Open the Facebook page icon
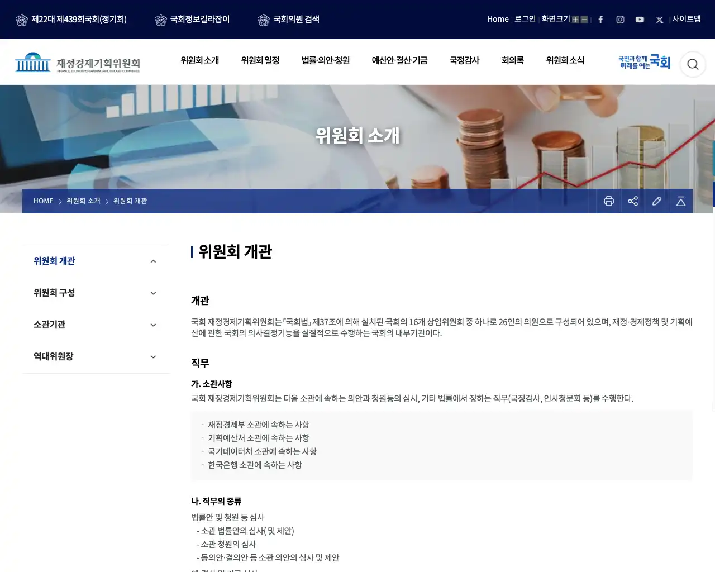The image size is (715, 572). coord(600,20)
